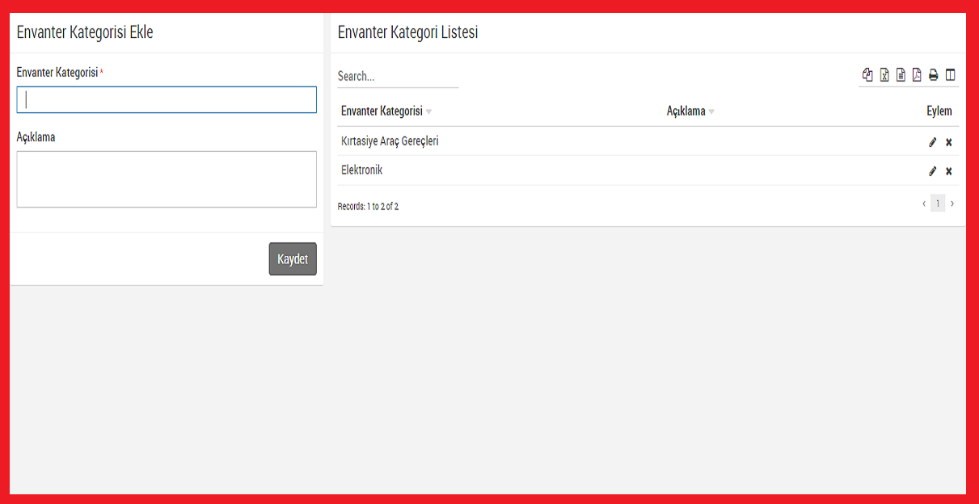Go to page 1 in pagination
Viewport: 979px width, 504px height.
(x=938, y=204)
